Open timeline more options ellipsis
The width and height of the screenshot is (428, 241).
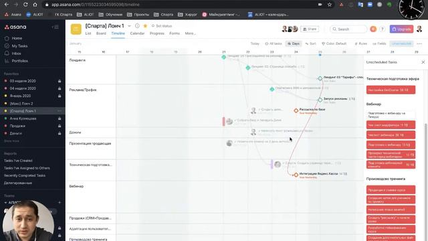(419, 44)
